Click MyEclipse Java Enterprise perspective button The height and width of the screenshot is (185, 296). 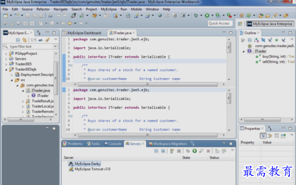(x=270, y=24)
